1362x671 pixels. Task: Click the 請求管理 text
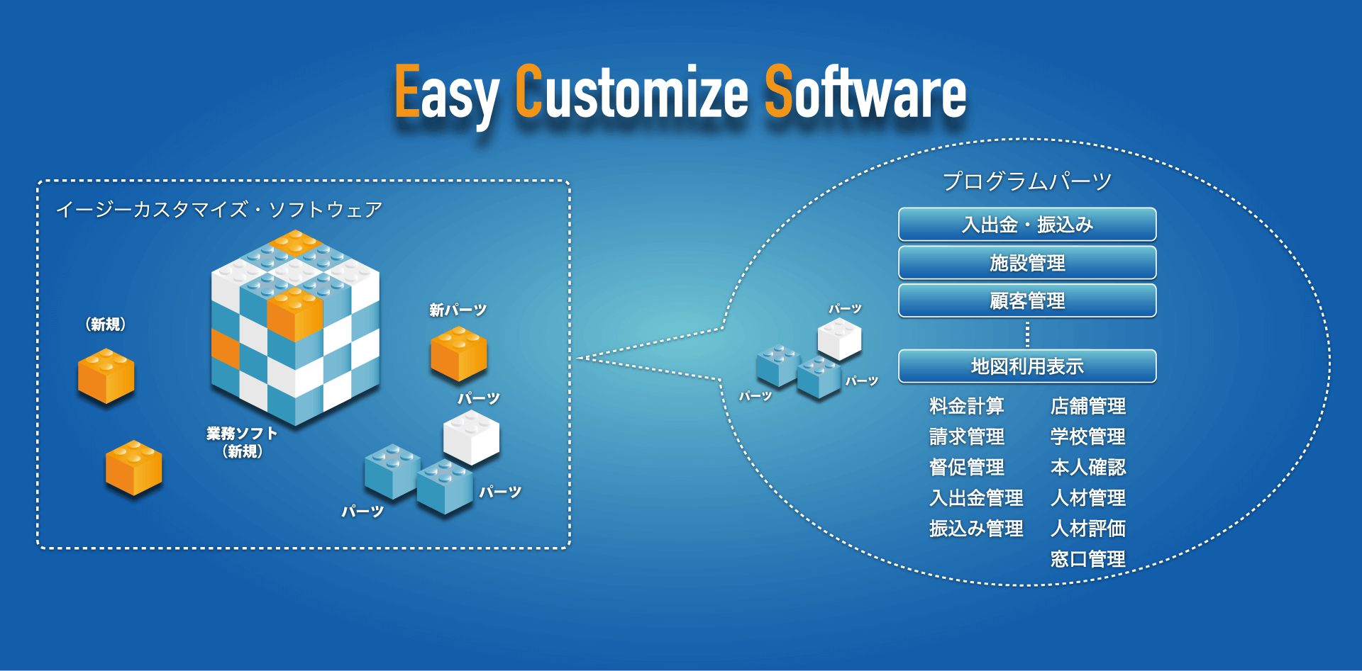[967, 436]
